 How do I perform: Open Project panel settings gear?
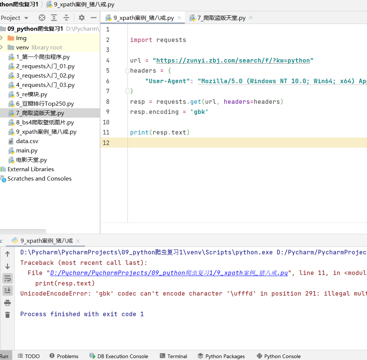(81, 18)
